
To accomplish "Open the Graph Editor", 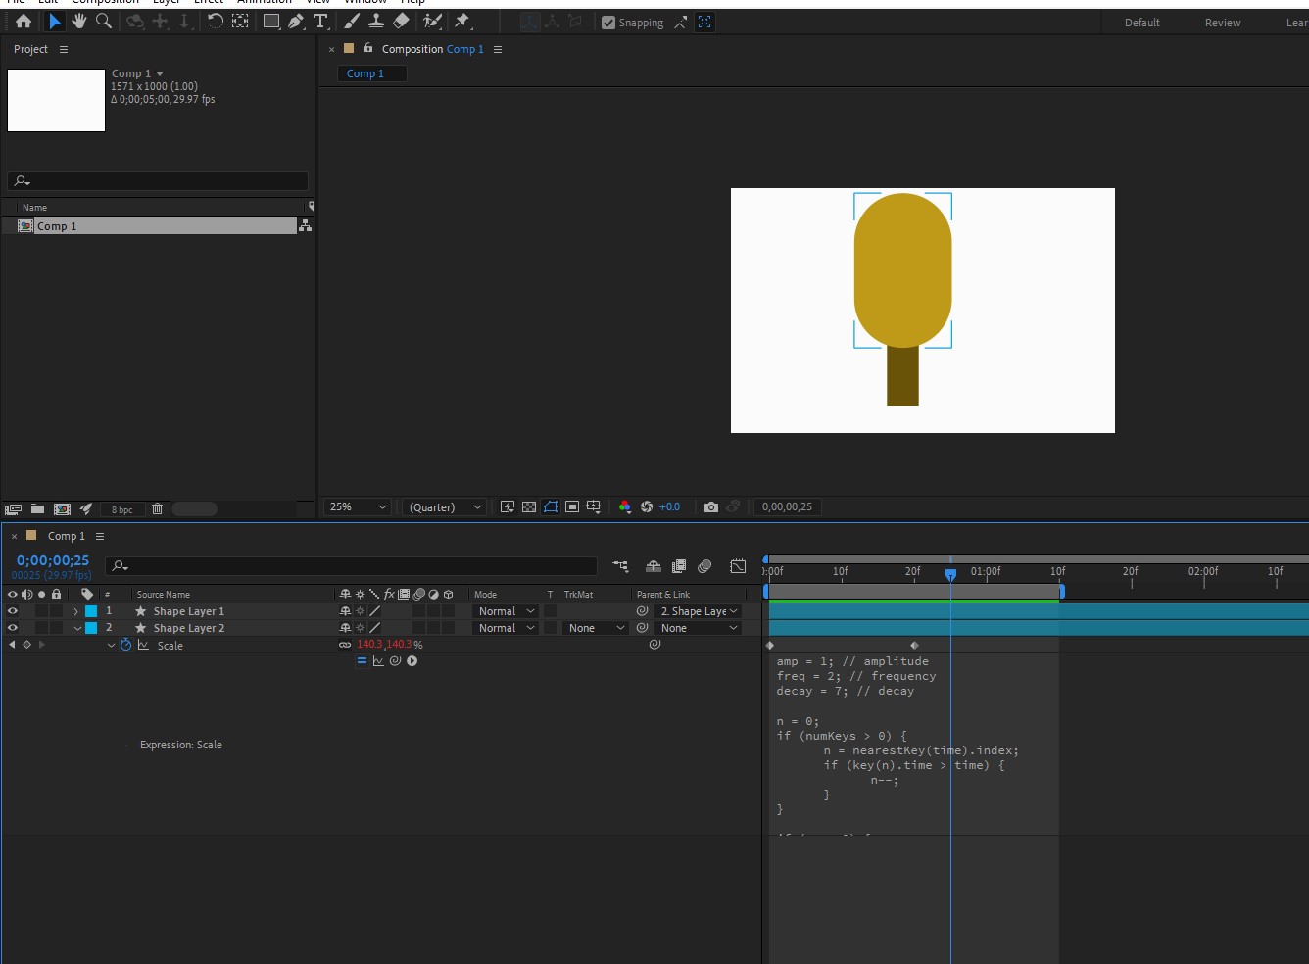I will pyautogui.click(x=738, y=566).
